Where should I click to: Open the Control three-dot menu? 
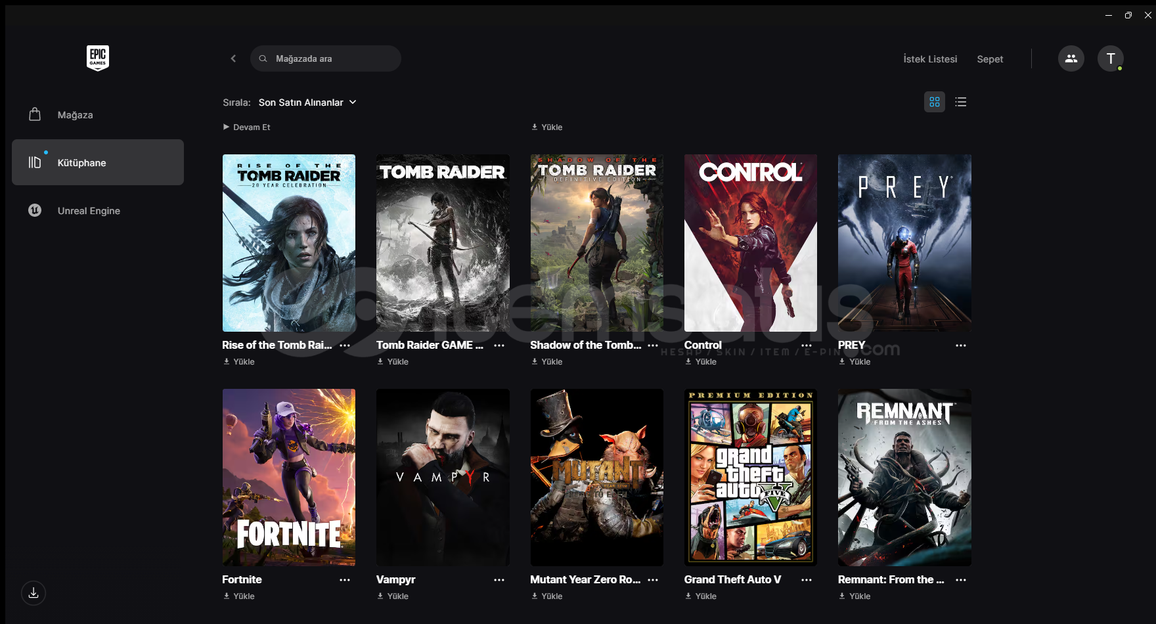click(807, 345)
